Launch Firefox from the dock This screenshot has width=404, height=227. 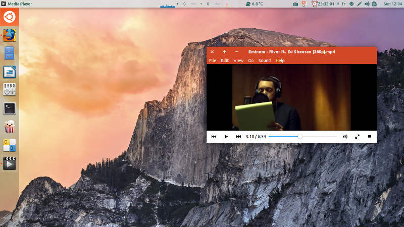[10, 35]
